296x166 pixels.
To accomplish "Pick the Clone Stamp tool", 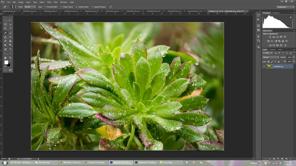I will [x=5, y=37].
